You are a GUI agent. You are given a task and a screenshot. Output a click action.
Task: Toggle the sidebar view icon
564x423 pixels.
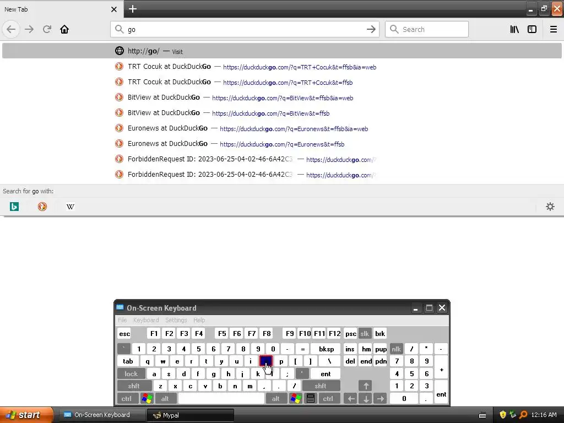coord(532,29)
